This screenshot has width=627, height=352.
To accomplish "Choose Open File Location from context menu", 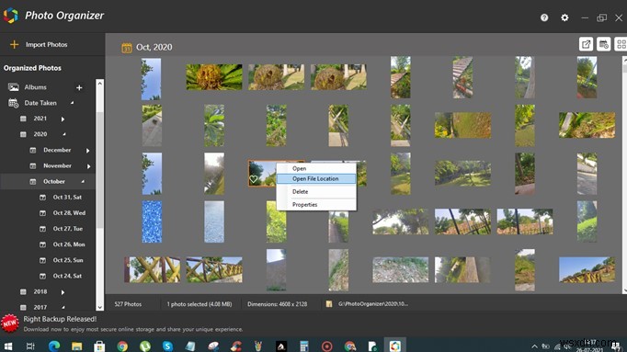I will (x=316, y=178).
